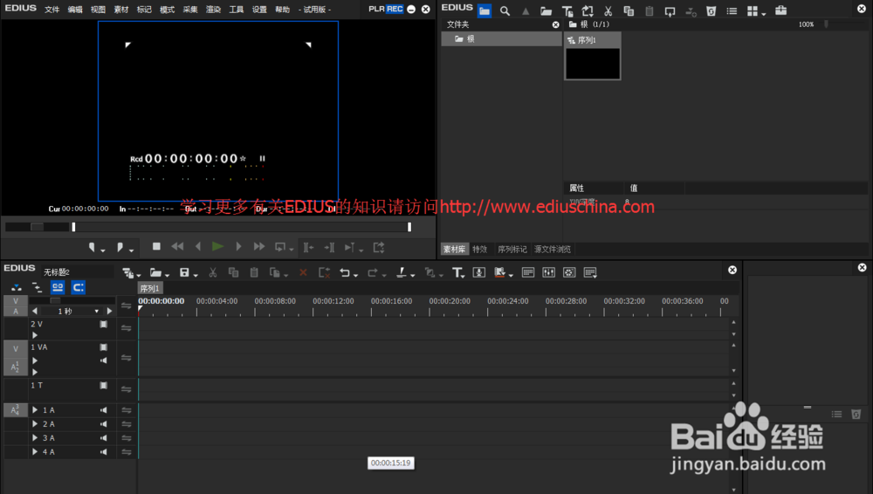Open the open-project dropdown on timeline
This screenshot has width=873, height=494.
pos(167,274)
